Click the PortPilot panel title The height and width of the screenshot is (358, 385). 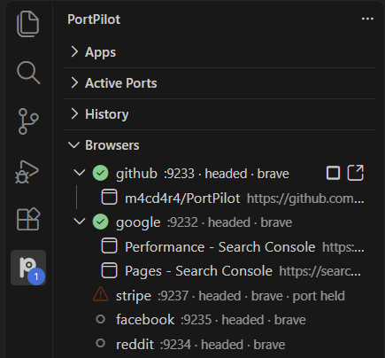pyautogui.click(x=94, y=19)
